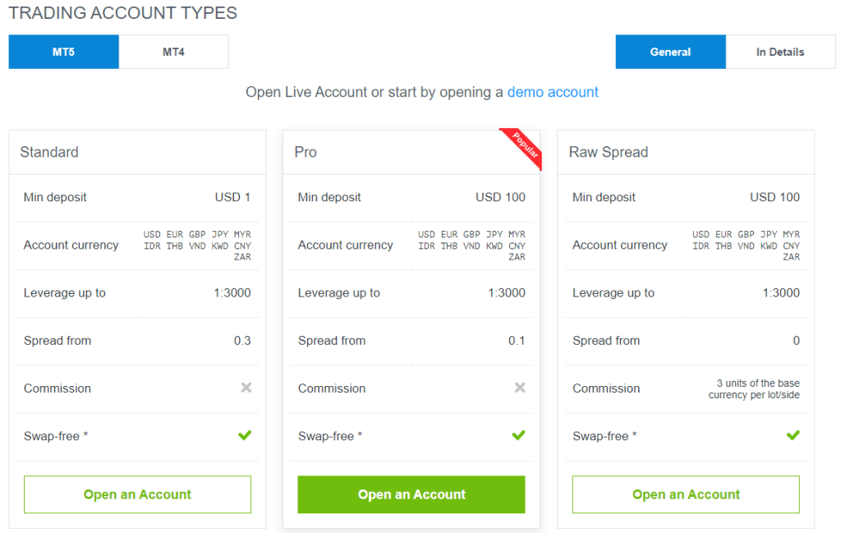
Task: Select the In Details view tab
Action: click(780, 52)
